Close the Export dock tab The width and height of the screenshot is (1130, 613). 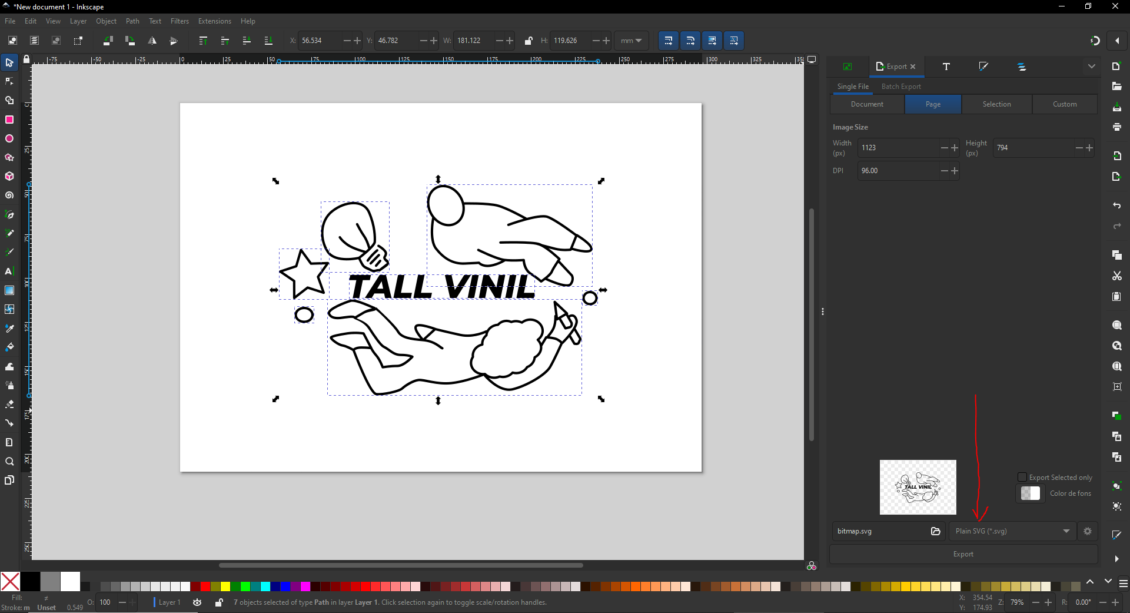(x=913, y=67)
